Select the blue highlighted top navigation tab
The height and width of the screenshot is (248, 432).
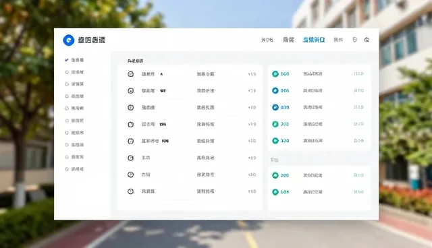[314, 40]
